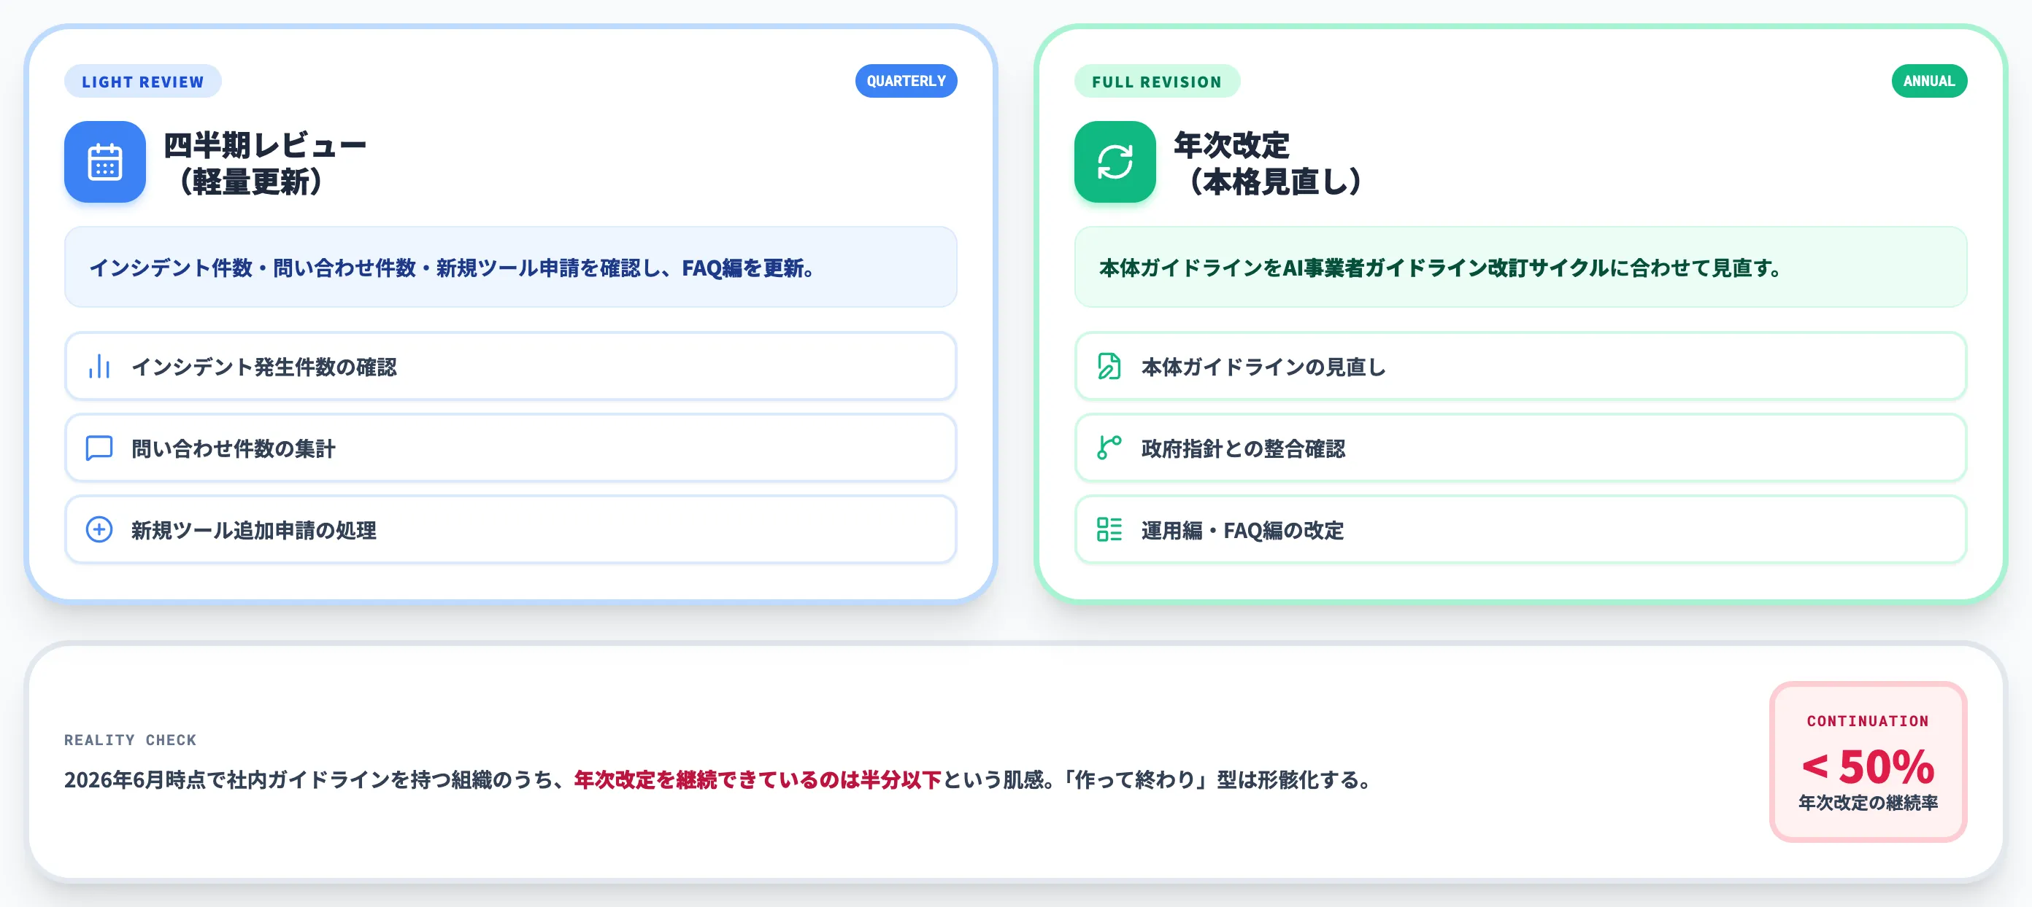The height and width of the screenshot is (907, 2032).
Task: Click the document edit icon beside 本体ガイドラインの見直し
Action: 1109,367
